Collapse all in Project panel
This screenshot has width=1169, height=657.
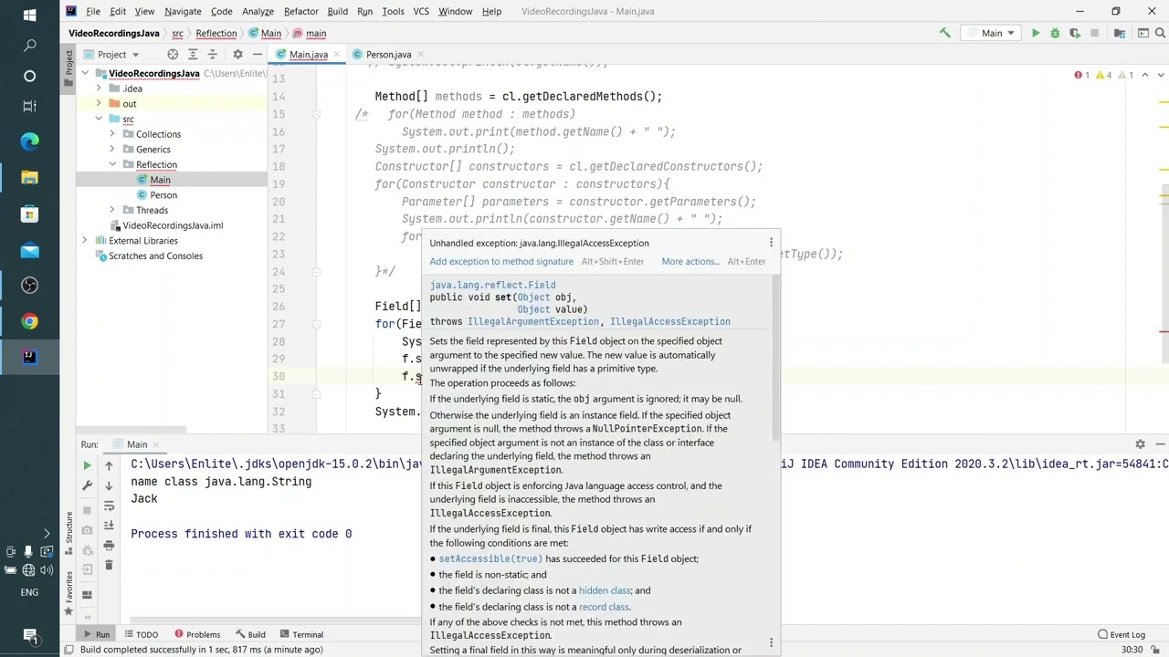[212, 54]
